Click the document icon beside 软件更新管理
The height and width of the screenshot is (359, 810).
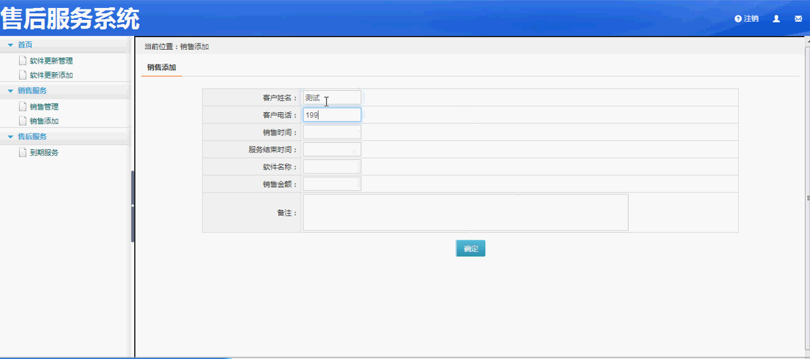23,60
